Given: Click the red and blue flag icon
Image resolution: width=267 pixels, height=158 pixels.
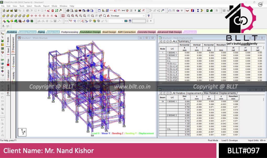Looking at the screenshot, I should (193, 10).
